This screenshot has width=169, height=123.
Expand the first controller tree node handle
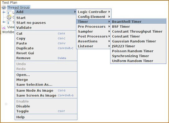pos(4,12)
